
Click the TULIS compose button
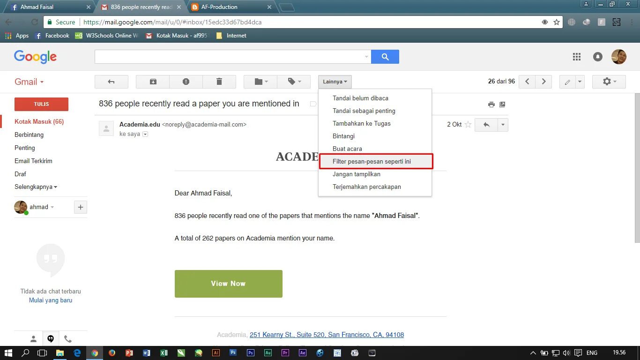pos(41,104)
